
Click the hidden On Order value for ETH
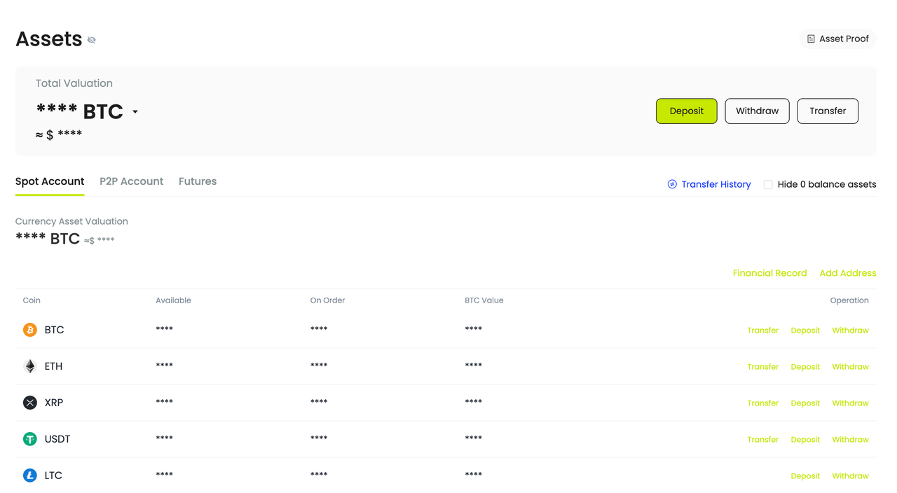tap(319, 366)
